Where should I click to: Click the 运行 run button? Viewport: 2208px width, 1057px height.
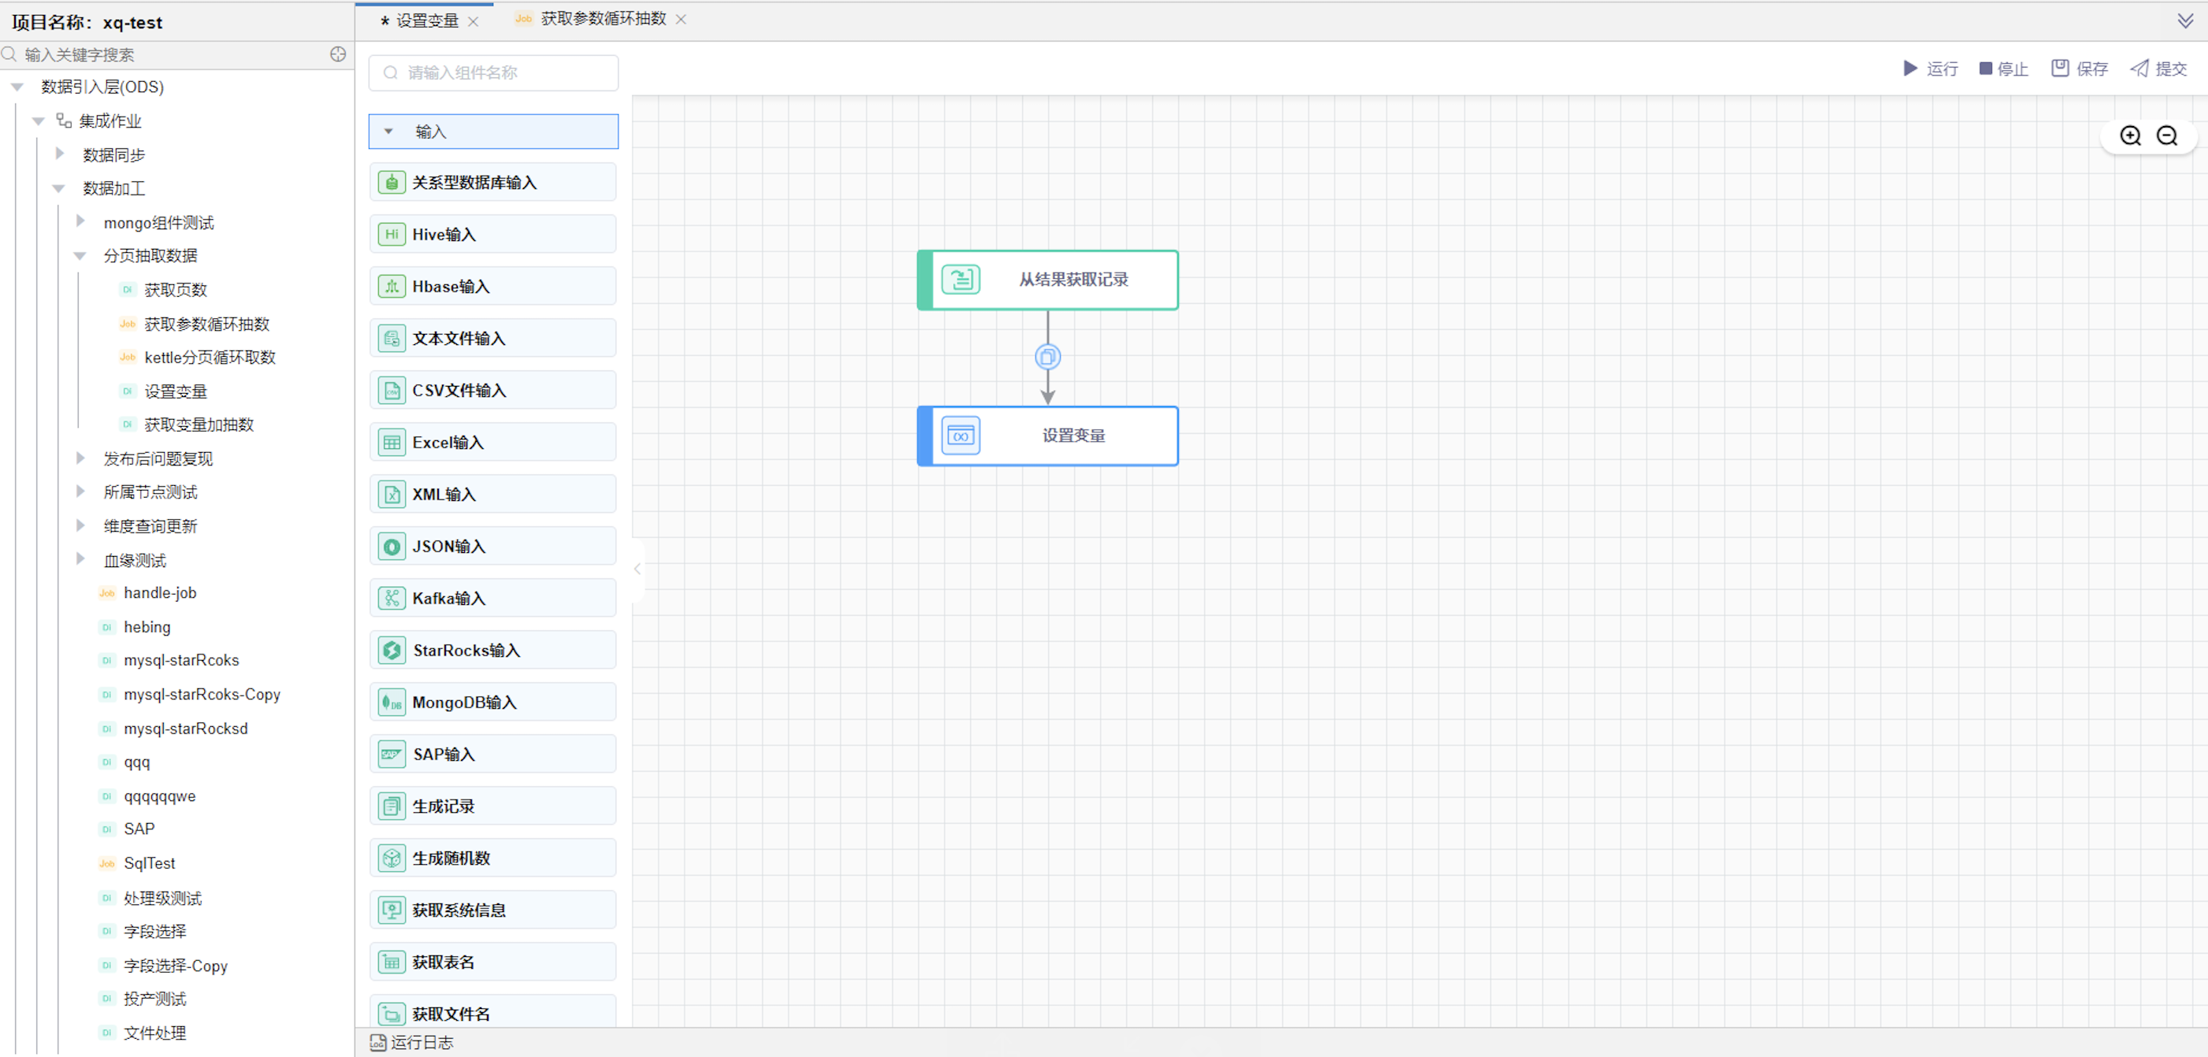[1931, 69]
